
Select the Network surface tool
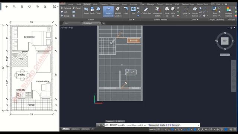tap(66, 8)
